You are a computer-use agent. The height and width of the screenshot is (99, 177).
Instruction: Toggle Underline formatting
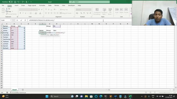[x=25, y=13]
